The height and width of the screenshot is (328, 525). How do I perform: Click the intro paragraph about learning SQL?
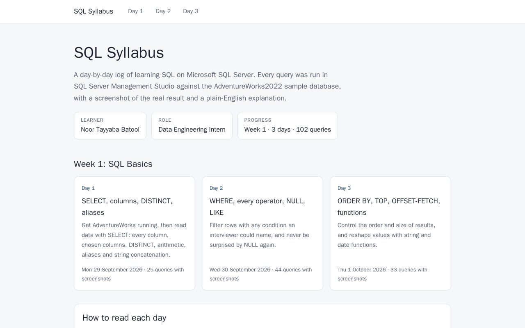click(x=208, y=87)
